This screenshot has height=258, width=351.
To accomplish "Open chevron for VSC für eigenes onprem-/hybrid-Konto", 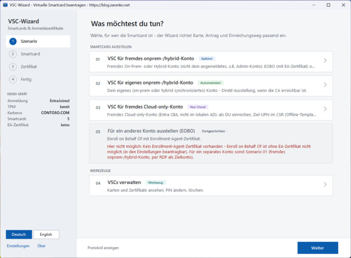I will pyautogui.click(x=325, y=85).
